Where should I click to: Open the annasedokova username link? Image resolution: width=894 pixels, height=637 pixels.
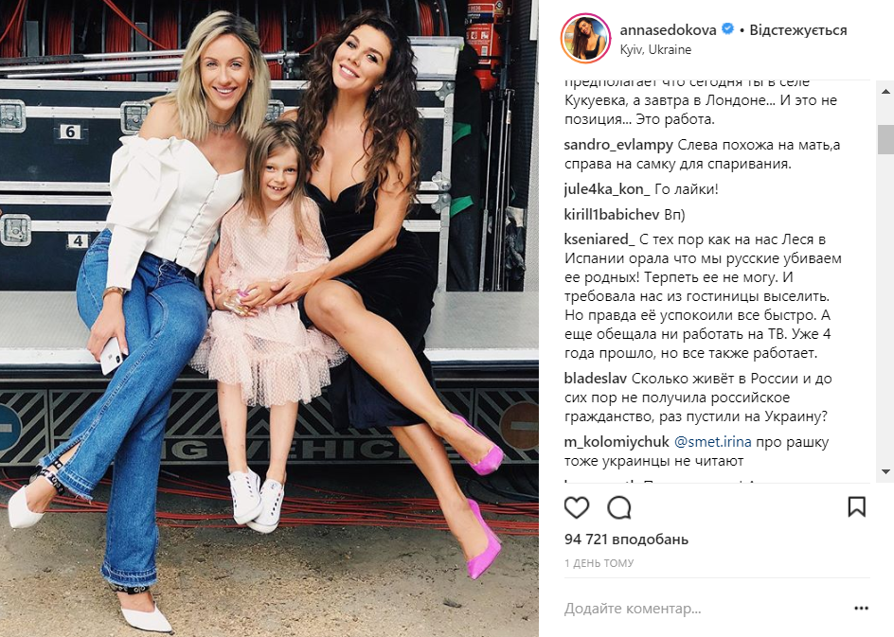[669, 29]
